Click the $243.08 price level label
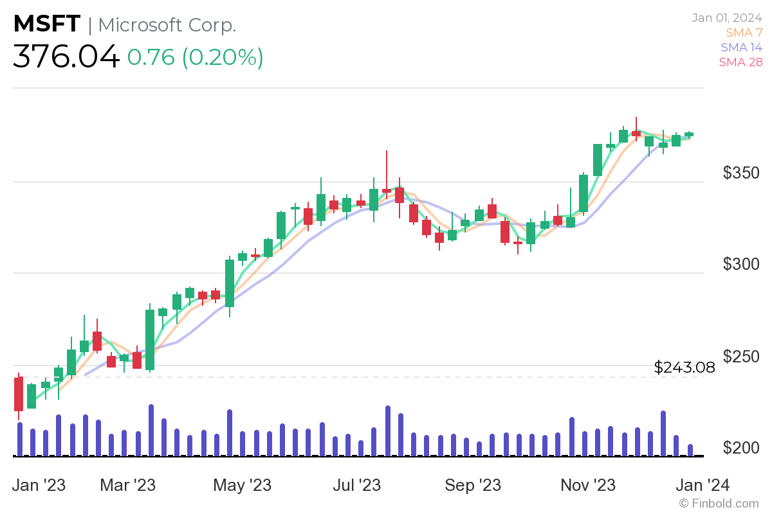 [684, 368]
